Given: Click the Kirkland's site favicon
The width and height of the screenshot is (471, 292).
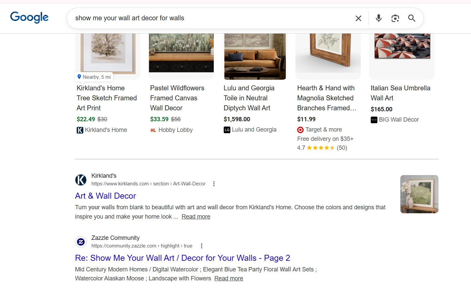Looking at the screenshot, I should tap(81, 180).
